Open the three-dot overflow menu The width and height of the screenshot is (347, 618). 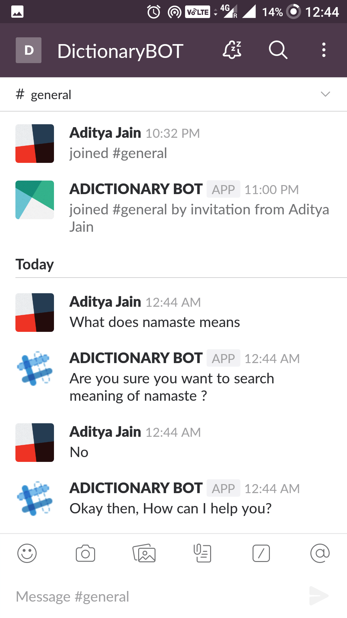(x=323, y=50)
